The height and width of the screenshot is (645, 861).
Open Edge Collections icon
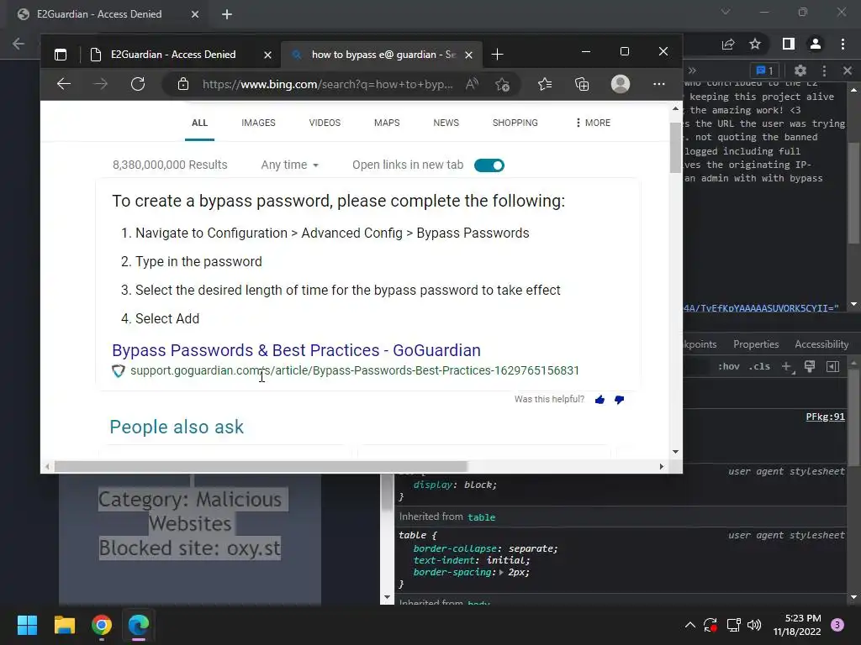pyautogui.click(x=582, y=84)
